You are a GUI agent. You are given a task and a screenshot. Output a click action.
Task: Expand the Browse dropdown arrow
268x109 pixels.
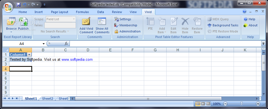(11, 32)
